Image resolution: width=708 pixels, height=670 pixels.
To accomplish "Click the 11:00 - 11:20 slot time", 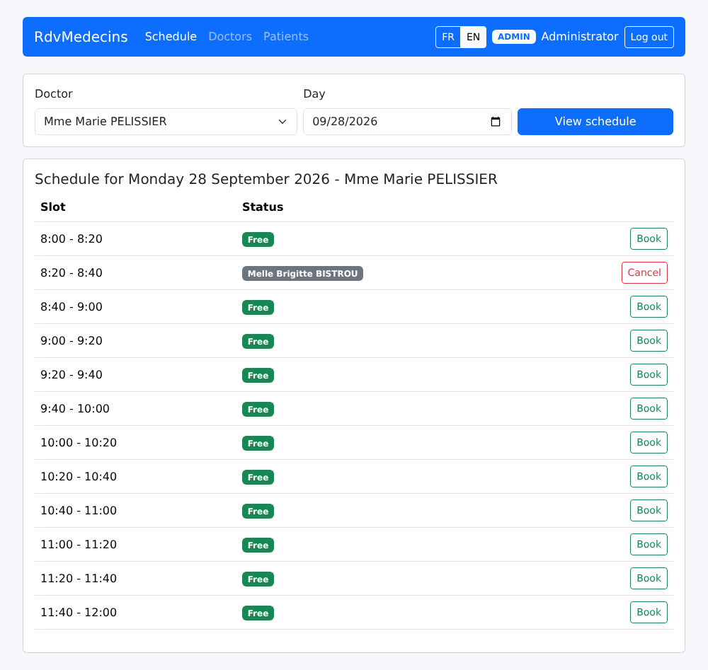I will pyautogui.click(x=79, y=545).
